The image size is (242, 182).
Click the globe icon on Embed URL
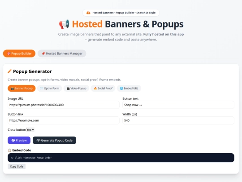[121, 89]
